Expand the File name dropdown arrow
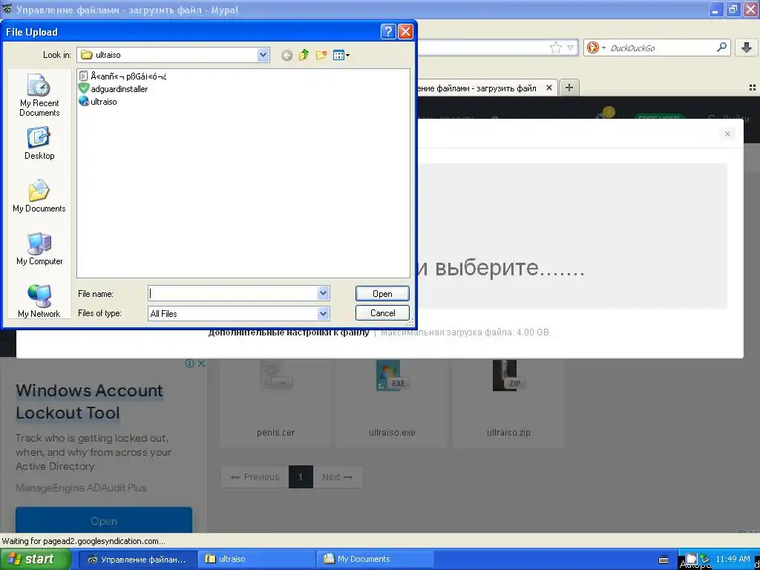 click(x=324, y=293)
